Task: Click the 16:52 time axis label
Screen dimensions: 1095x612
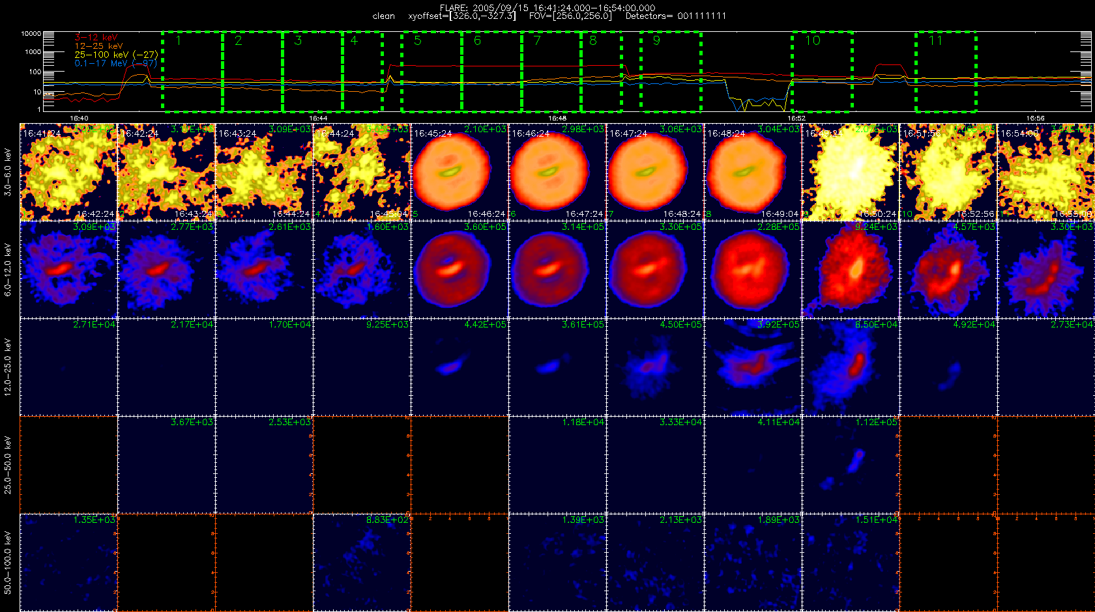Action: pos(796,118)
